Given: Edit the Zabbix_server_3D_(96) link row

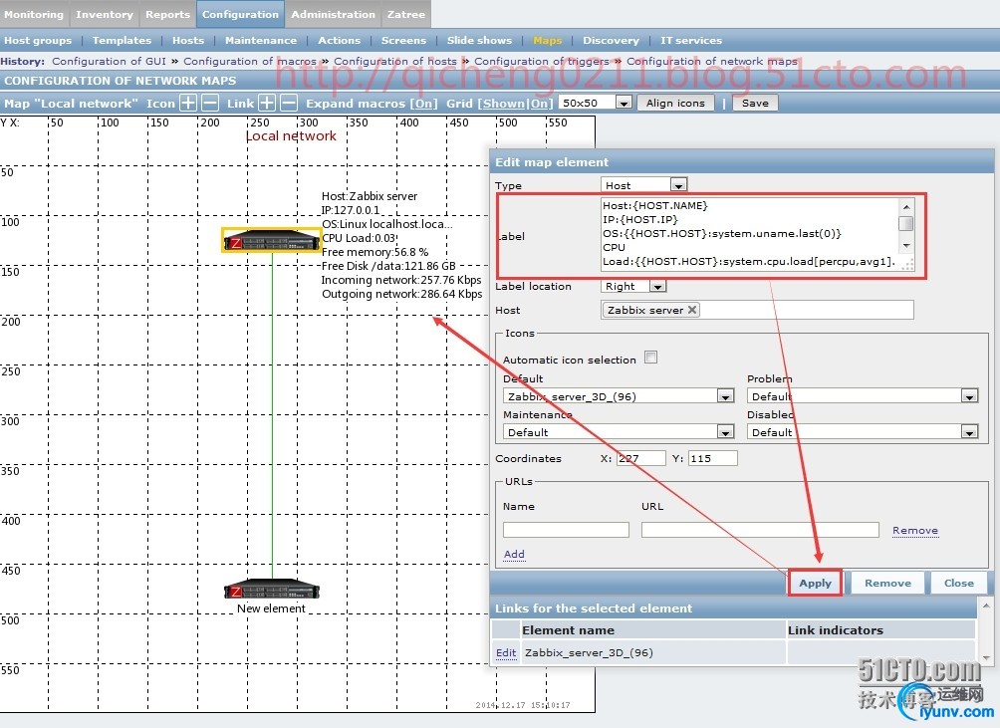Looking at the screenshot, I should (506, 652).
